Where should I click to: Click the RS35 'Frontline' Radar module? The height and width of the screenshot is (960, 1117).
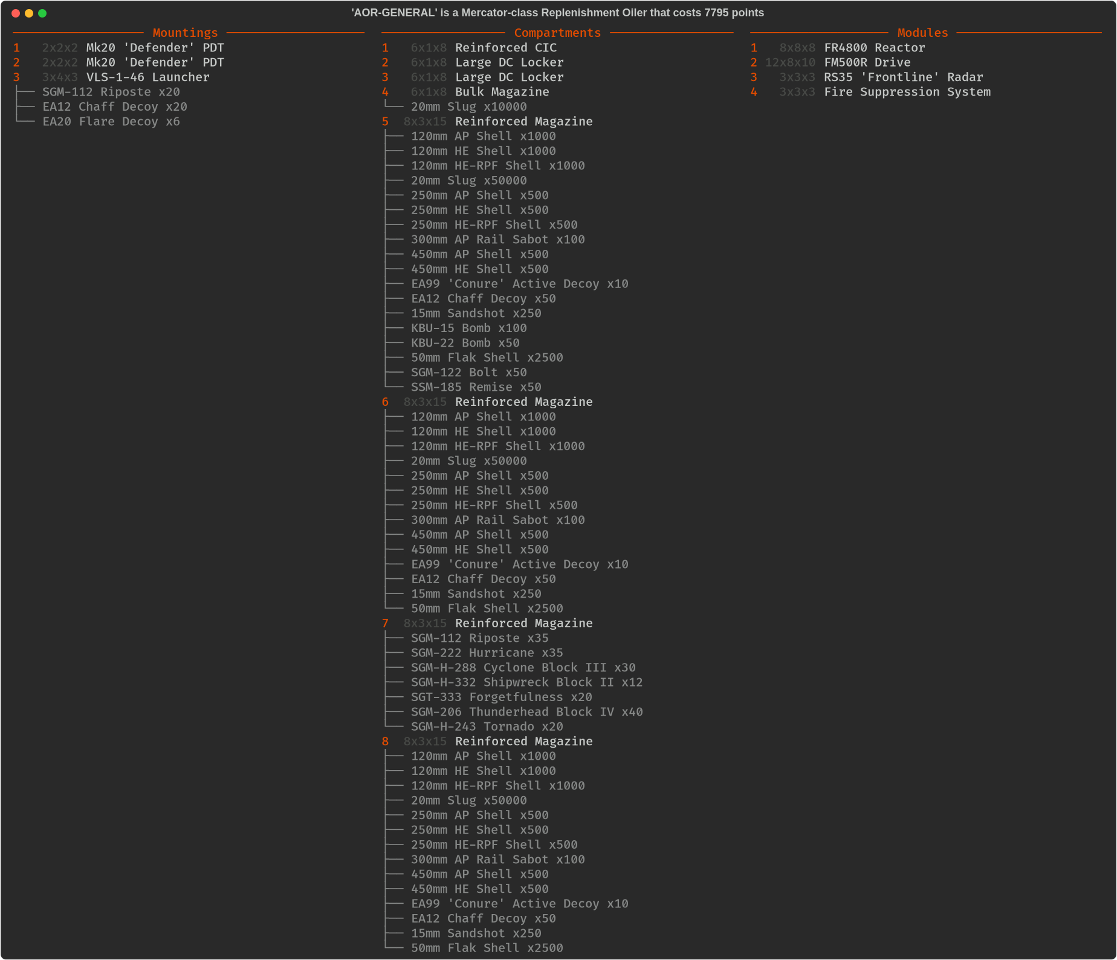[867, 77]
